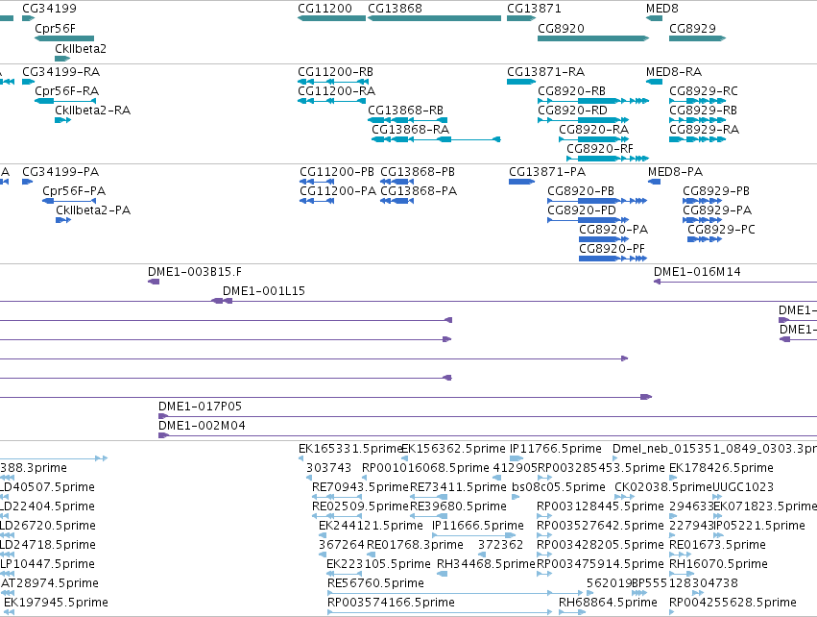Viewport: 817px width, 617px height.
Task: Select EST RH68864.5prime
Action: (x=608, y=603)
